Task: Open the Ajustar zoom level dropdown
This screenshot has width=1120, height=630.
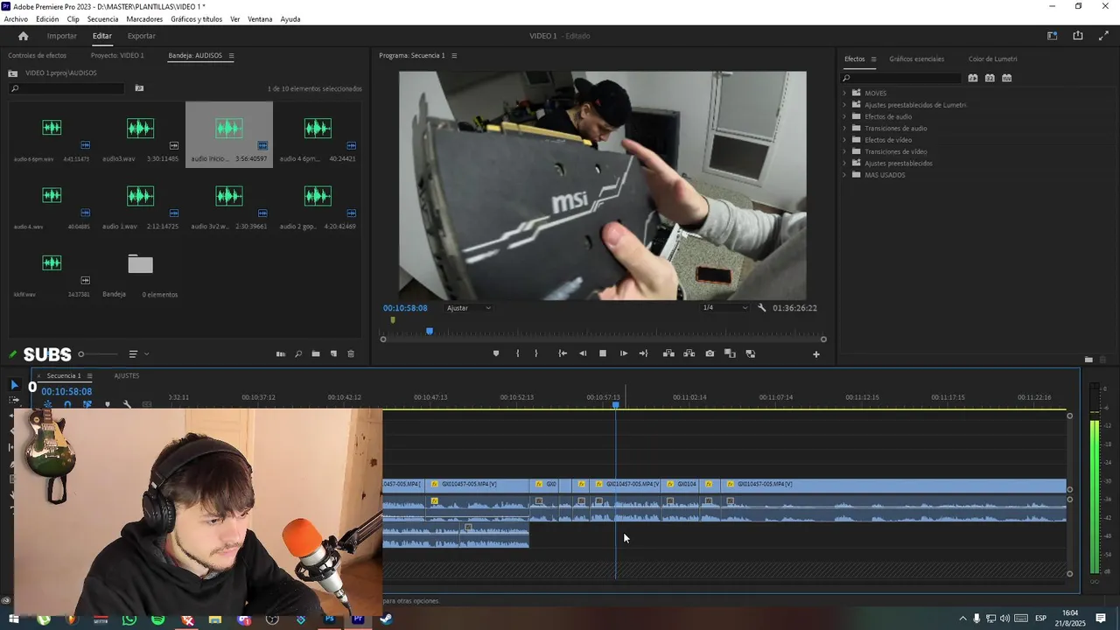Action: (x=468, y=308)
